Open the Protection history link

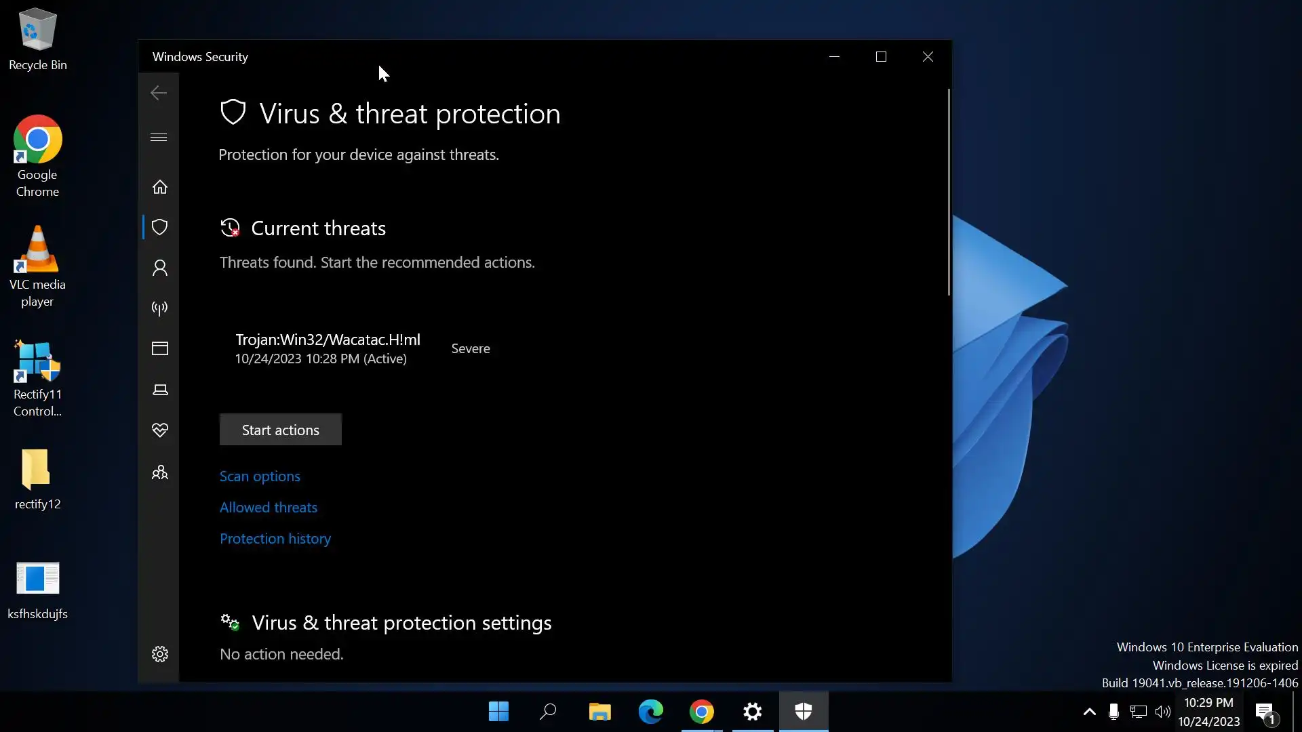pos(275,539)
